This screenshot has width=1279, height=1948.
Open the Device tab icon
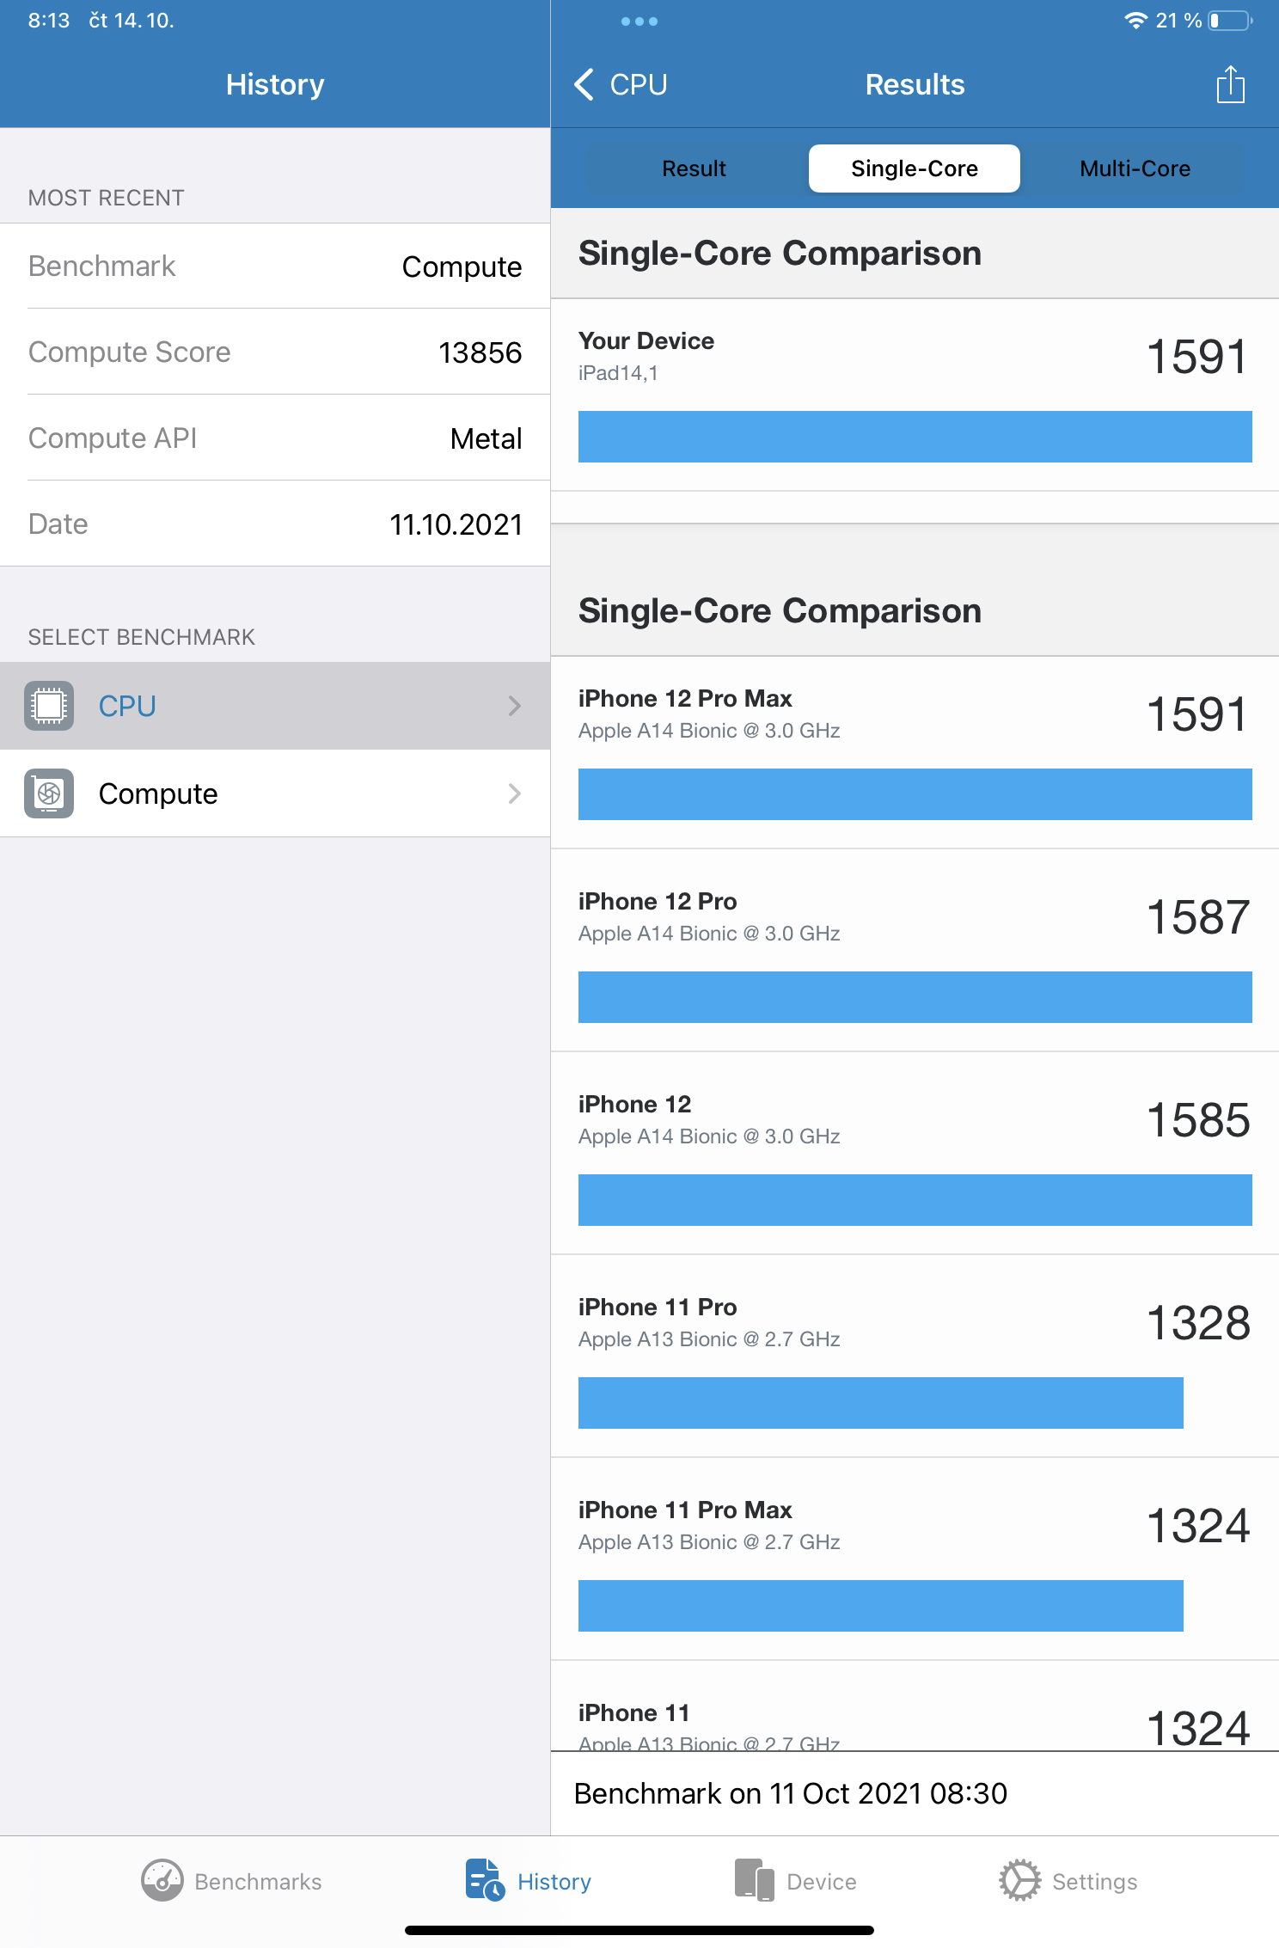pos(753,1880)
